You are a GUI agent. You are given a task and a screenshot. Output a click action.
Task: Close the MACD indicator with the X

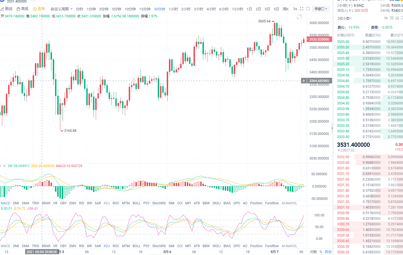coord(4,166)
